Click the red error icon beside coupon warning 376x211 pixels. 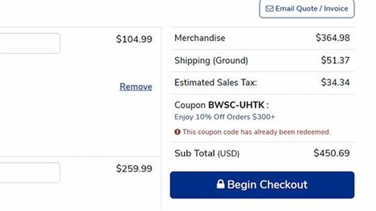click(x=177, y=132)
